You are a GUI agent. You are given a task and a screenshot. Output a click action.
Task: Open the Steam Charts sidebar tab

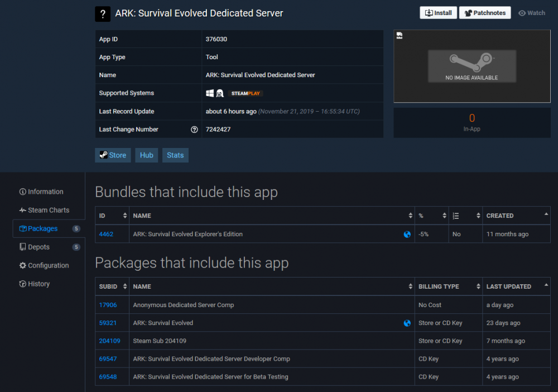tap(45, 210)
